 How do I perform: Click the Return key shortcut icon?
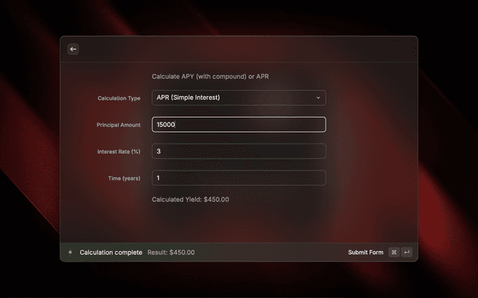[x=406, y=253]
